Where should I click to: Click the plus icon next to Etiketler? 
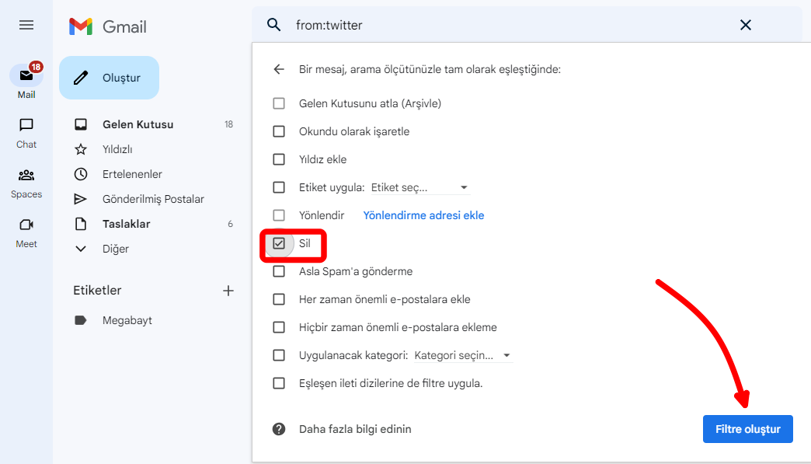(228, 291)
